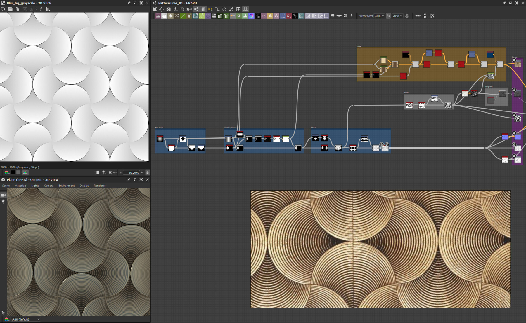526x323 pixels.
Task: Select the black background swatch in 2D view
Action: click(x=13, y=172)
